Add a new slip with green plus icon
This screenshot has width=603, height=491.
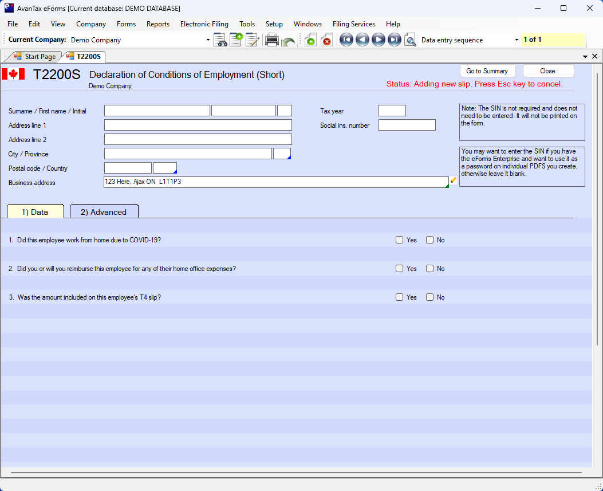pos(310,40)
